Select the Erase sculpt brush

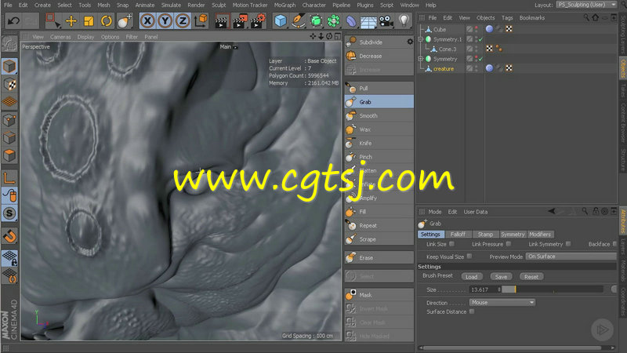click(379, 258)
